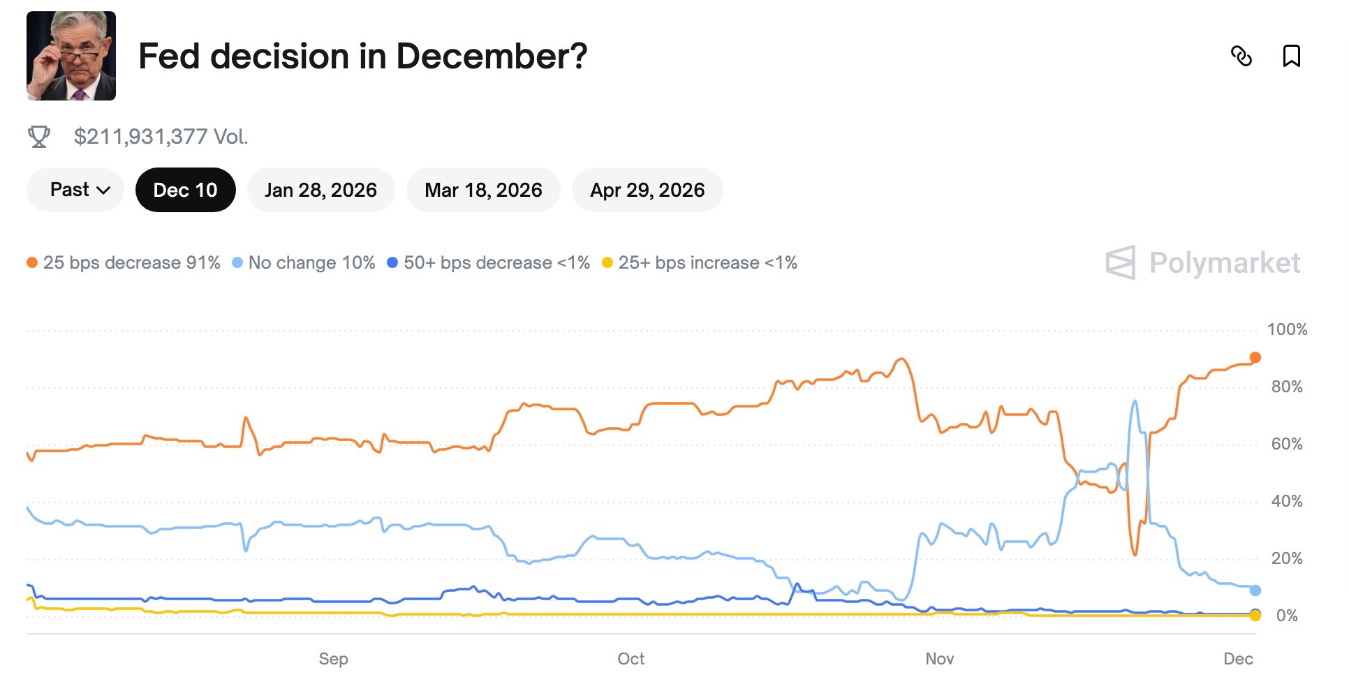Copy the market link via chain icon
The width and height of the screenshot is (1349, 684).
[1241, 56]
